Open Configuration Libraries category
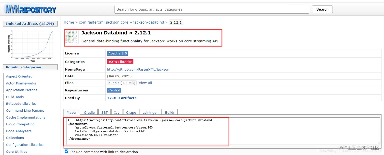The height and width of the screenshot is (155, 384). coord(25,145)
